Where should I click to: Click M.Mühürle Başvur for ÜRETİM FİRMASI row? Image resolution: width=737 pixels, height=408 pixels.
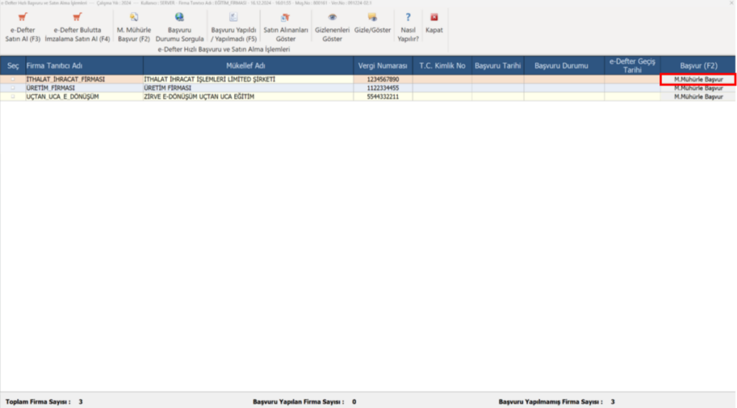pyautogui.click(x=698, y=88)
